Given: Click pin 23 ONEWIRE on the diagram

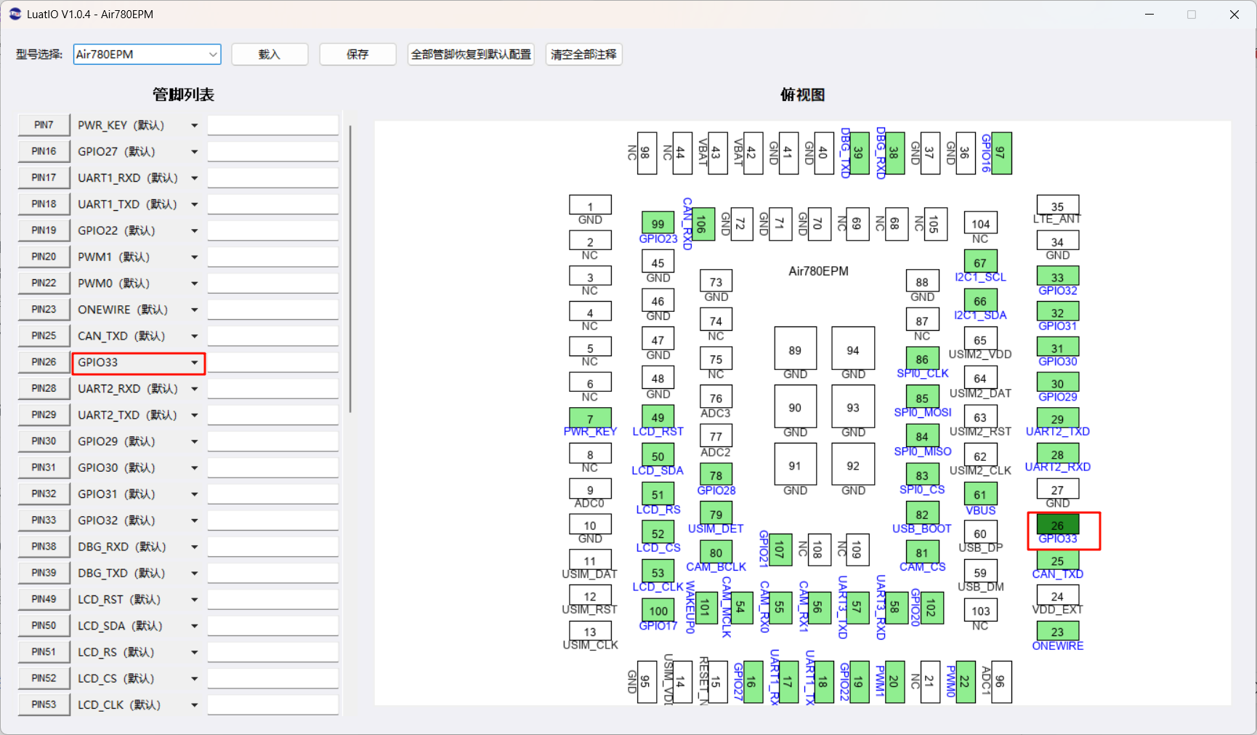Looking at the screenshot, I should tap(1057, 631).
